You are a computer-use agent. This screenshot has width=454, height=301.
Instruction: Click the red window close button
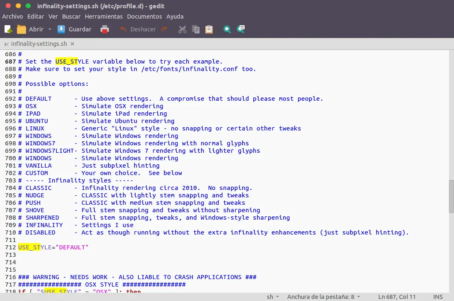point(8,6)
